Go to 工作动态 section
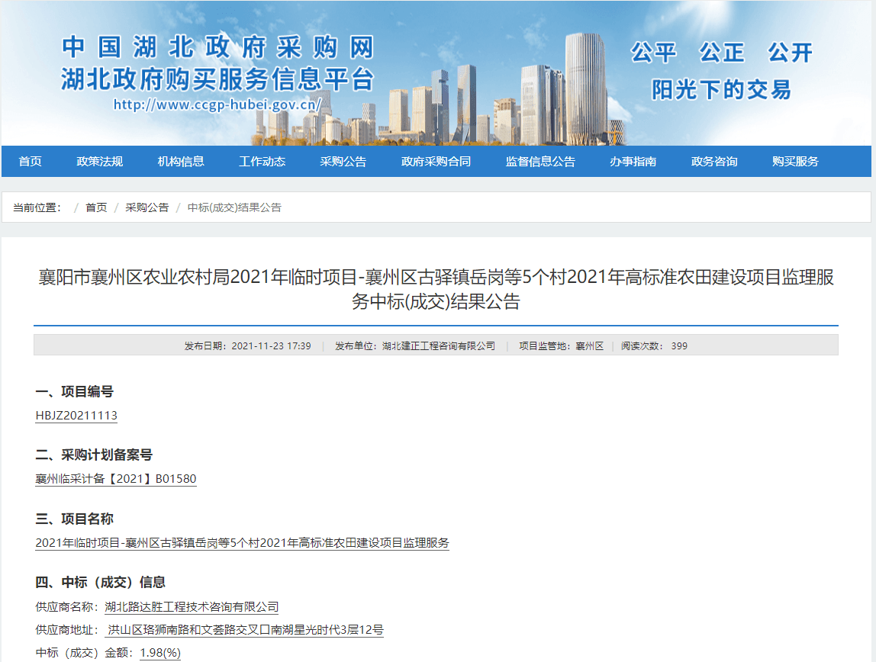876x662 pixels. point(262,162)
